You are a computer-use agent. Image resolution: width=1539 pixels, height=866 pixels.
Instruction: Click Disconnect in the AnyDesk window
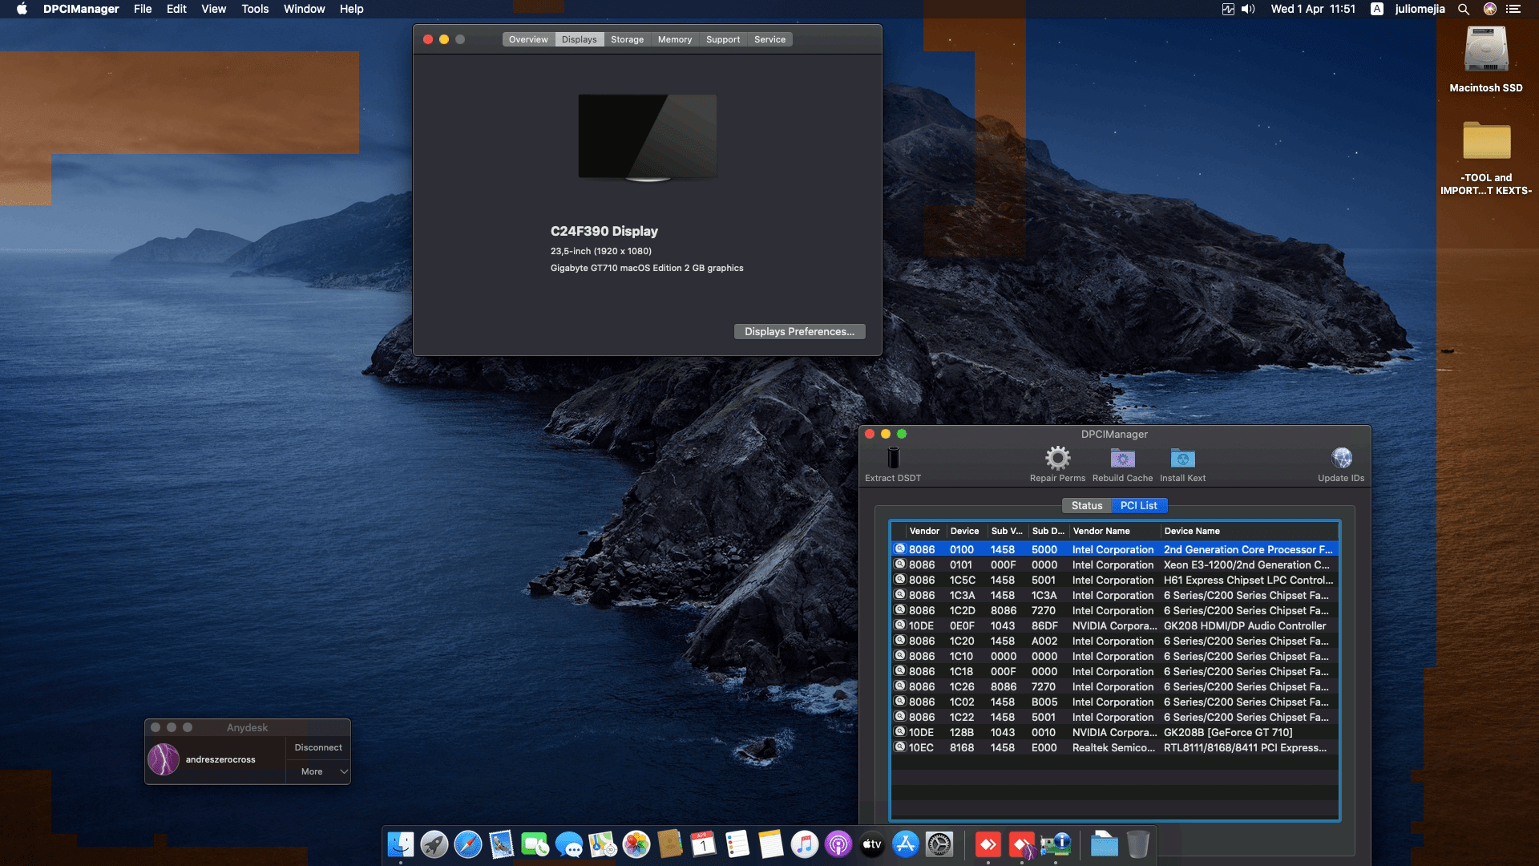pos(317,747)
